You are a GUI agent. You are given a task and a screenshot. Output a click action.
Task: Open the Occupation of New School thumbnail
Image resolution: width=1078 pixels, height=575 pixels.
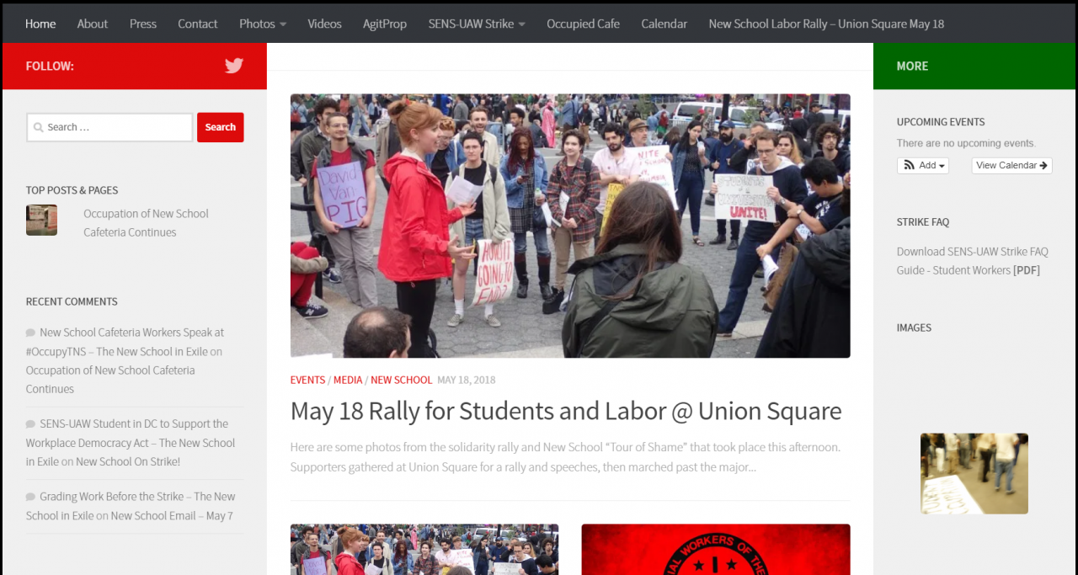(x=41, y=220)
